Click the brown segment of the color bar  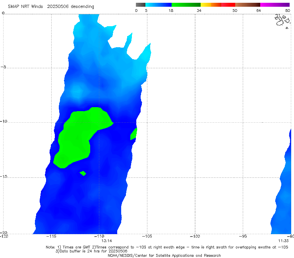click(x=248, y=5)
